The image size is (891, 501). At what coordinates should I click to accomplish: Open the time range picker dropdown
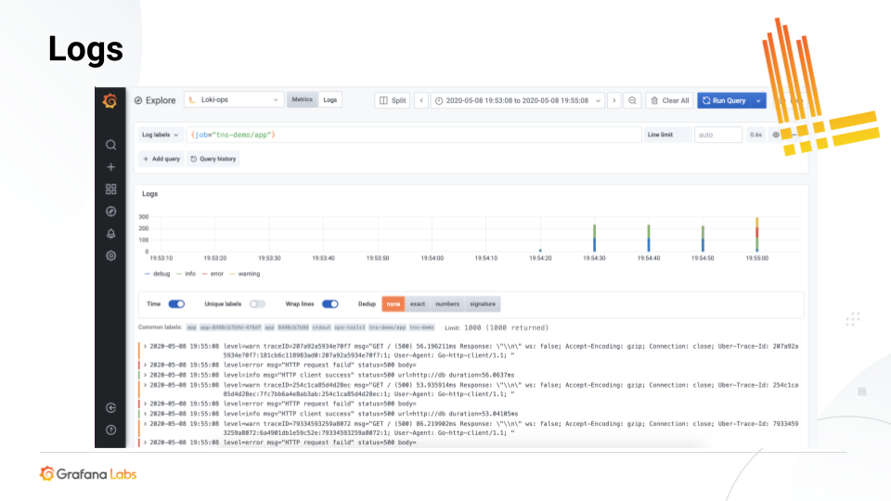point(518,100)
